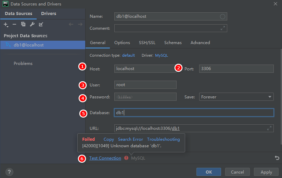Click the Troubleshooting link in error popup
Image resolution: width=282 pixels, height=178 pixels.
click(163, 139)
